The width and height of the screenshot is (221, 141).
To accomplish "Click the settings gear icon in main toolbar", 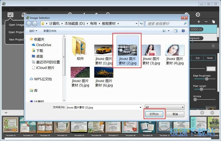I will tap(198, 14).
